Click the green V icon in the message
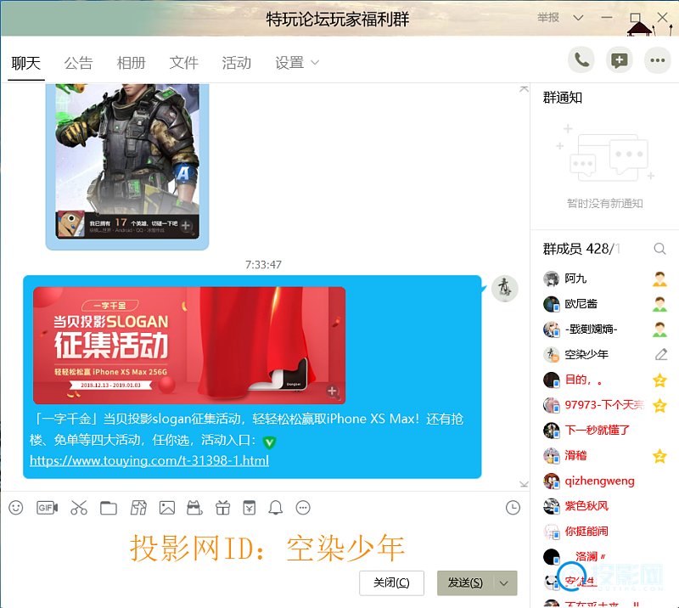 [x=269, y=442]
